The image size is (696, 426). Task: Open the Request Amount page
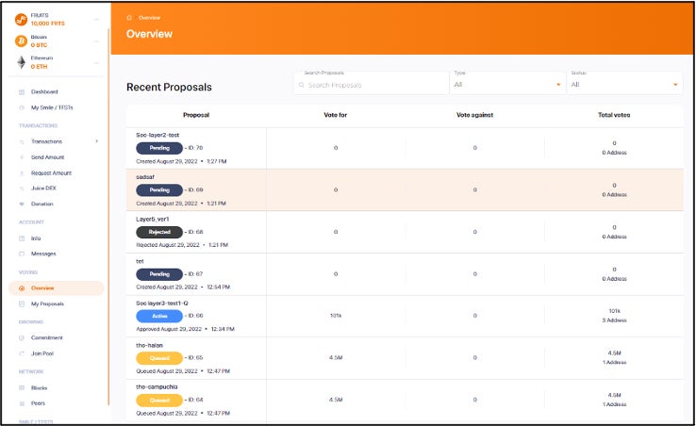click(x=51, y=173)
